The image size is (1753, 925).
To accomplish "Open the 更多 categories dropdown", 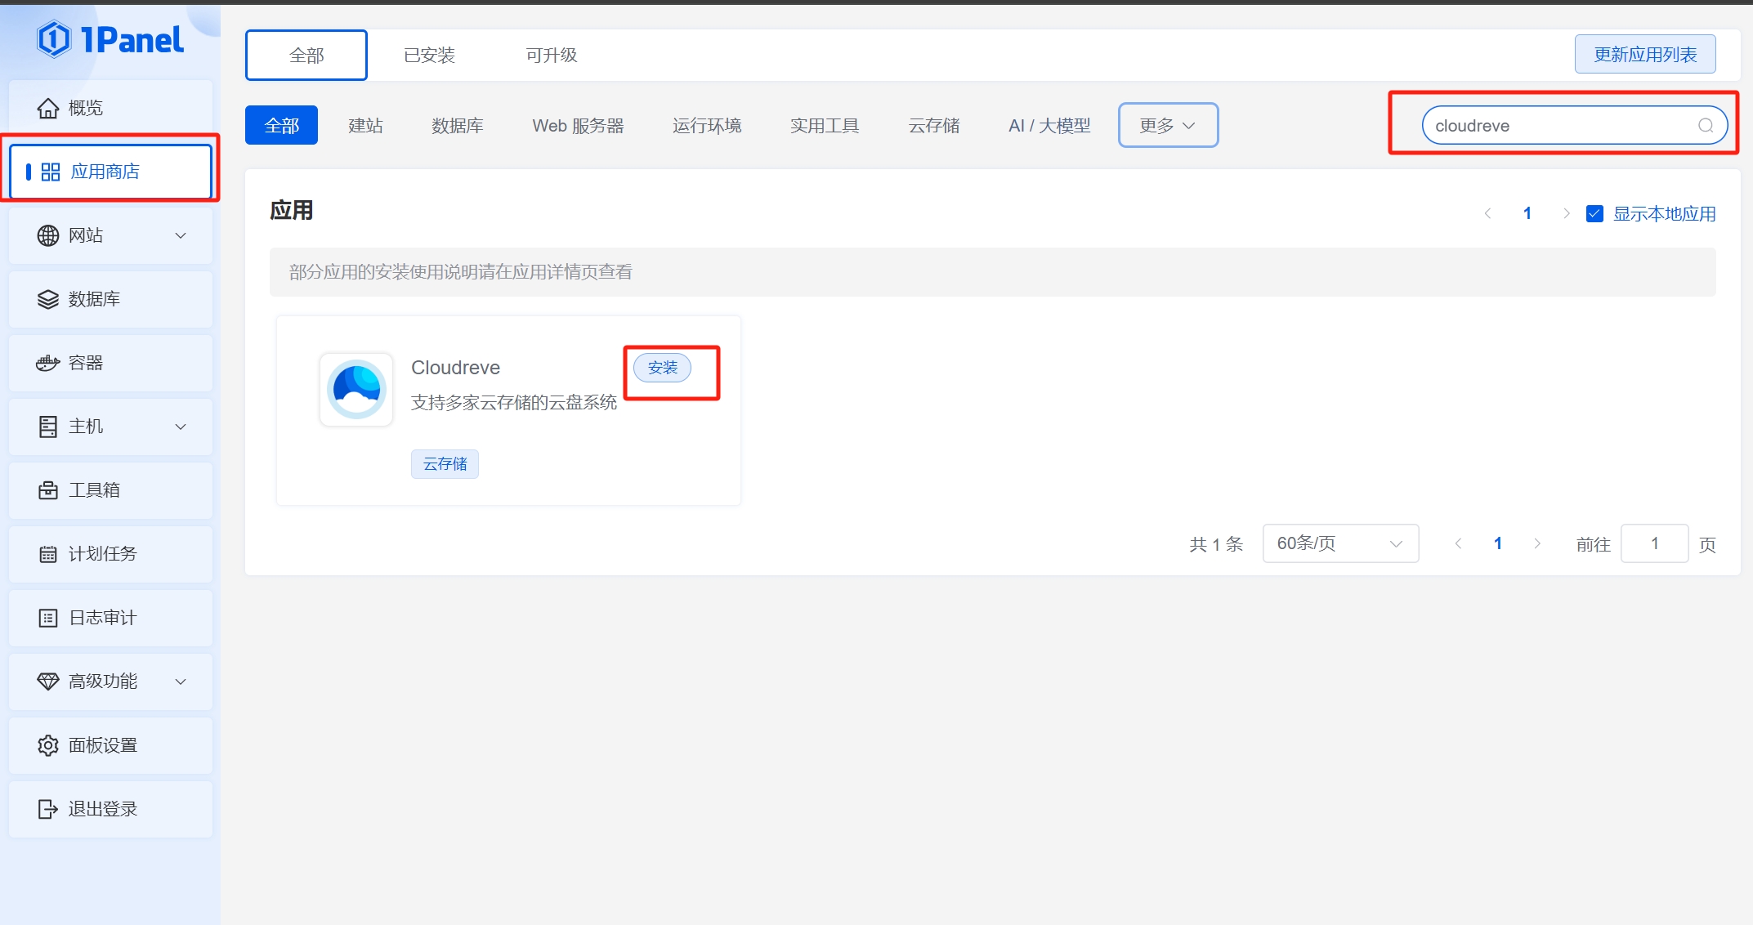I will [1168, 125].
